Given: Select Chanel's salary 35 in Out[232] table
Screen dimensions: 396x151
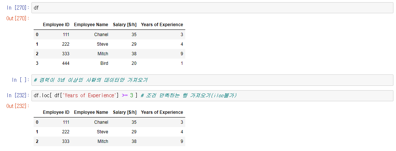Looking at the screenshot, I should pos(134,122).
